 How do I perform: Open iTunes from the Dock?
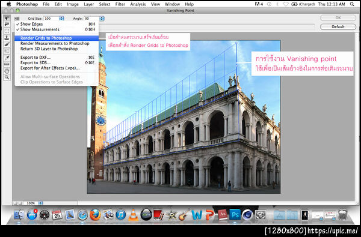(120, 215)
